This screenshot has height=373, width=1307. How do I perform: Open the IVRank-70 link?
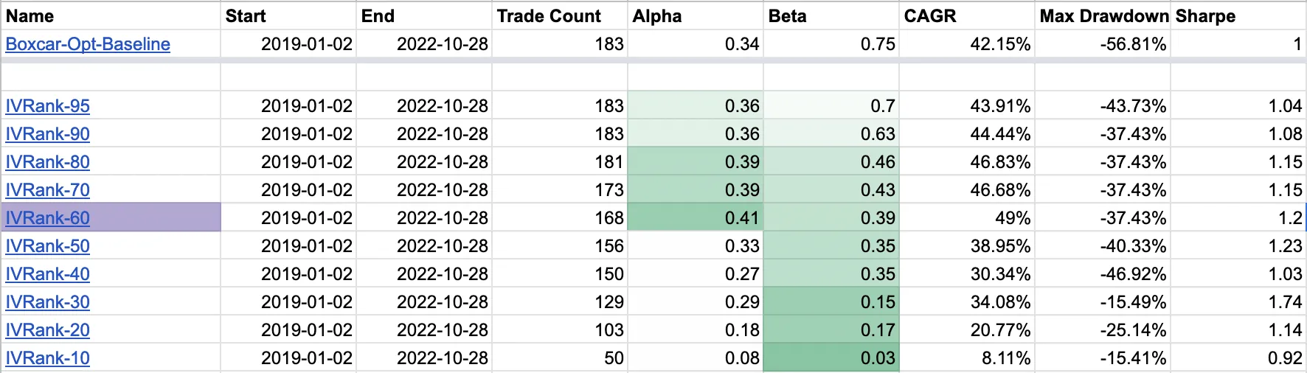[x=48, y=190]
